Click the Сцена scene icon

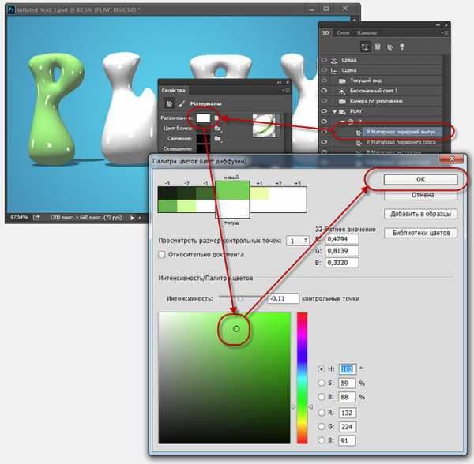[x=333, y=71]
